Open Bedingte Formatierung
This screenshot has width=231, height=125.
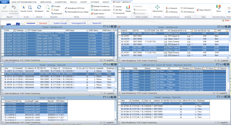100,6
